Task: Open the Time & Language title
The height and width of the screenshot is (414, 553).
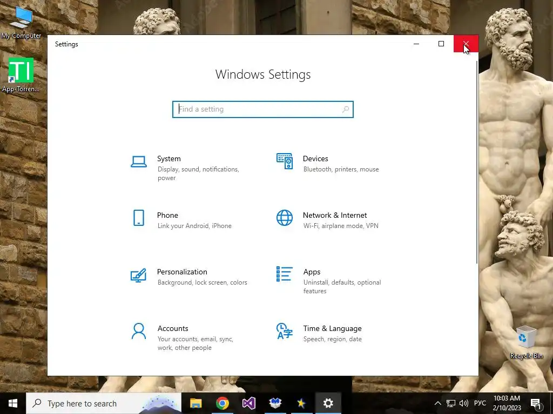Action: pos(333,328)
